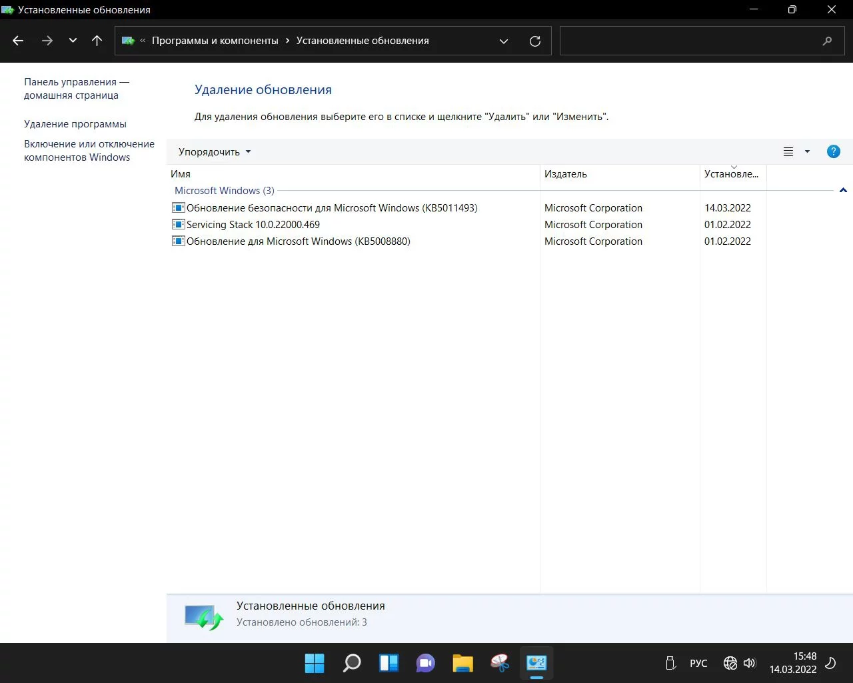Open the 'Упорядочить' menu
The height and width of the screenshot is (683, 853).
[215, 152]
